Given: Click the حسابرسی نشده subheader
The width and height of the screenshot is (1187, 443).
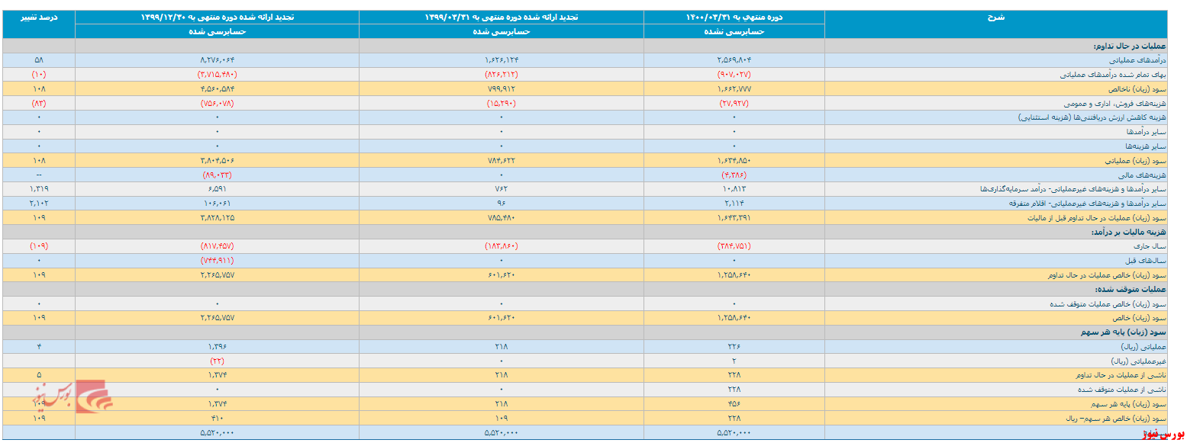Looking at the screenshot, I should 734,31.
